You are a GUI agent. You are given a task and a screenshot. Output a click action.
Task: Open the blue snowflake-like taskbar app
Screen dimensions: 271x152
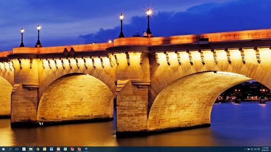(x=86, y=149)
